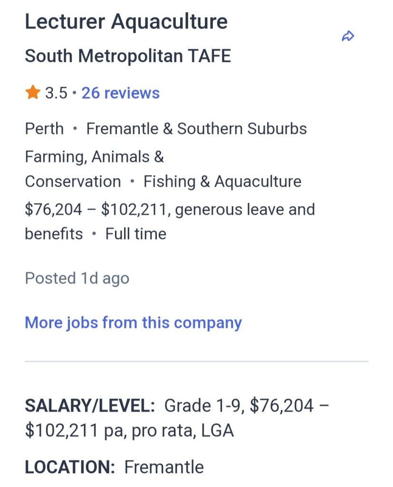Click the horizontal divider line
This screenshot has height=487, width=393.
coord(196,361)
